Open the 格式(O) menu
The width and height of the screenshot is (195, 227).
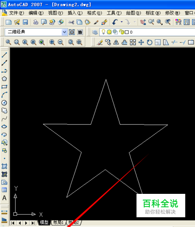coord(94,13)
